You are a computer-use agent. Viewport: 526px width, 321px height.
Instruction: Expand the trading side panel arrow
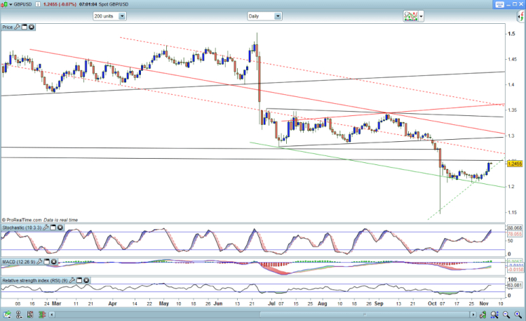pos(521,15)
